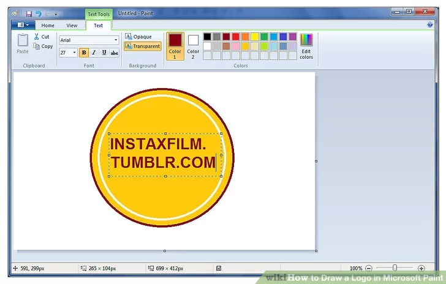This screenshot has width=446, height=284.
Task: Open the Paint file menu button
Action: point(23,25)
